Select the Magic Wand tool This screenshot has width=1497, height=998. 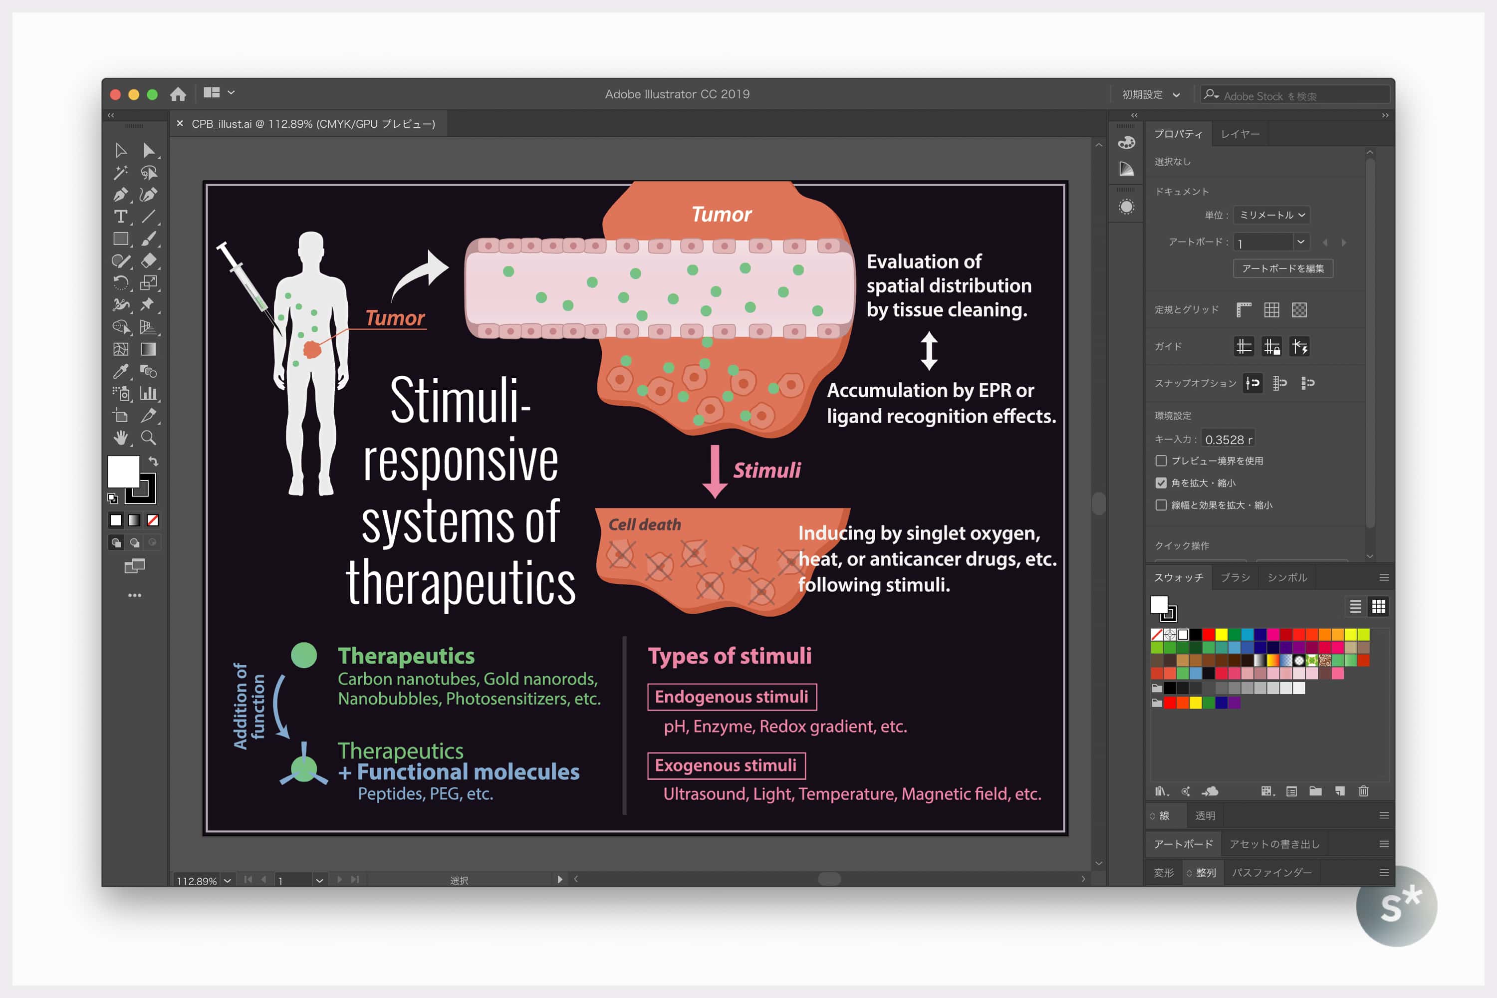(x=120, y=173)
